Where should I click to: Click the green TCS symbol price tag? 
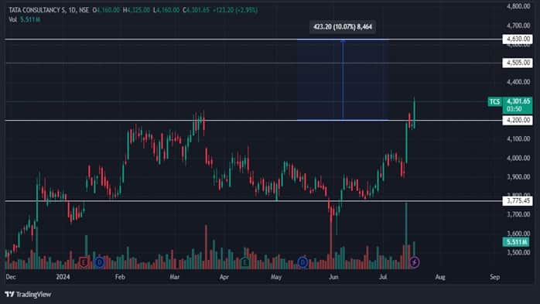[x=494, y=101]
